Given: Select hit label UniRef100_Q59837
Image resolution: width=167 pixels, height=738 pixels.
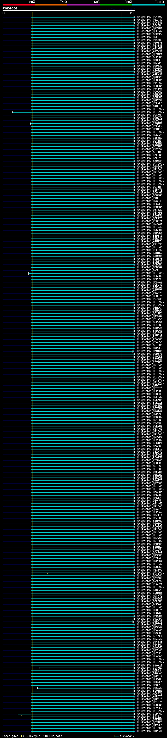Looking at the screenshot, I should tap(150, 66).
